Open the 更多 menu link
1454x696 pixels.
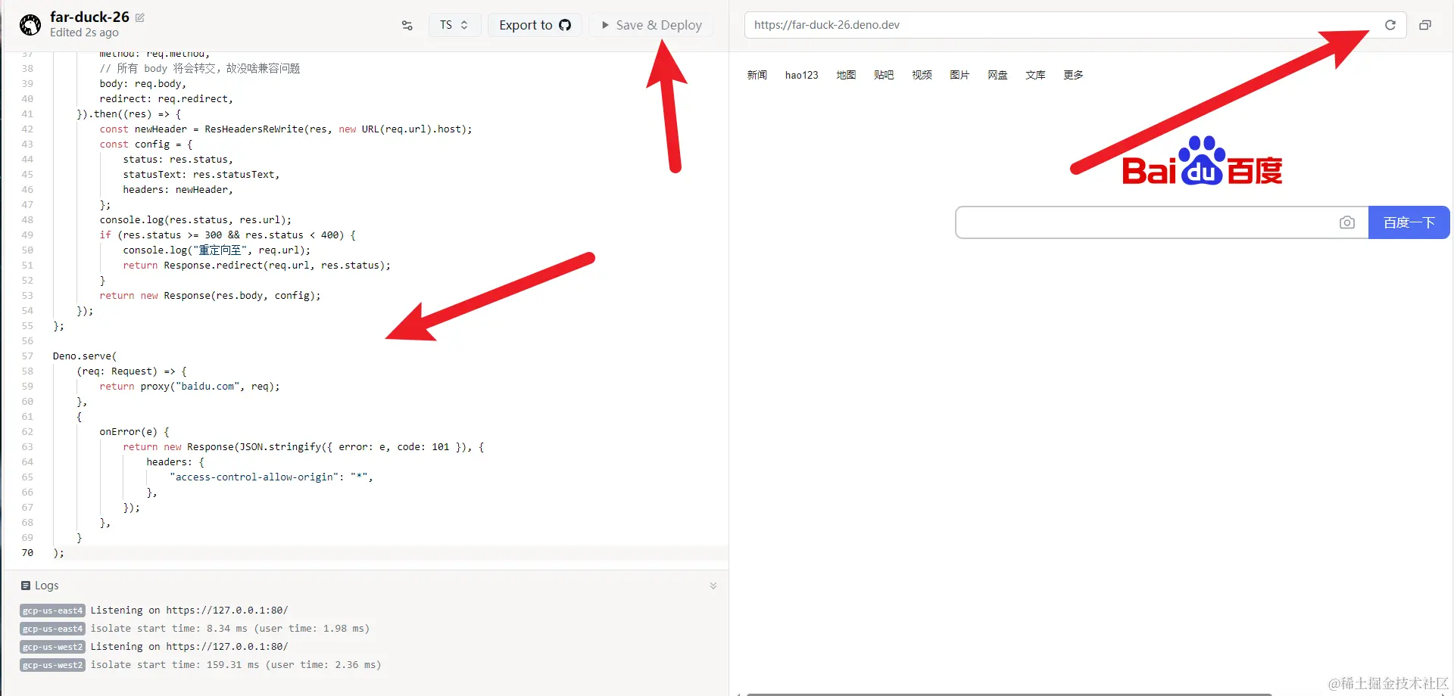pos(1073,75)
